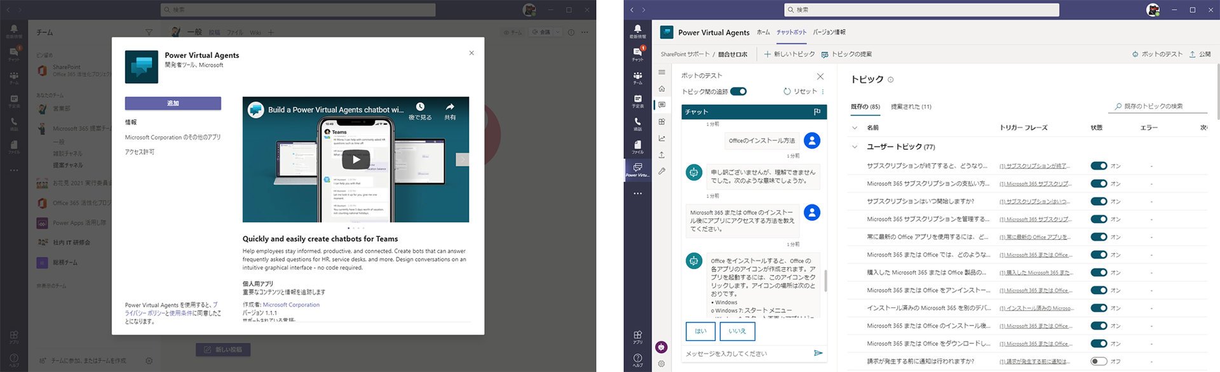Click flag icon in チャット header

coord(817,112)
